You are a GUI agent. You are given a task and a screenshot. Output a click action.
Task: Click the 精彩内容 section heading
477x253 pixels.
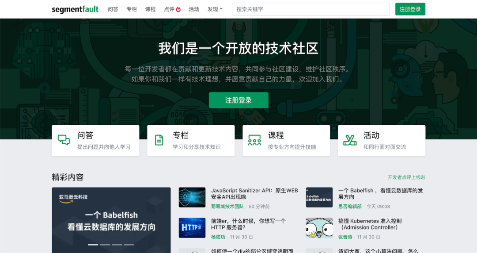[68, 177]
